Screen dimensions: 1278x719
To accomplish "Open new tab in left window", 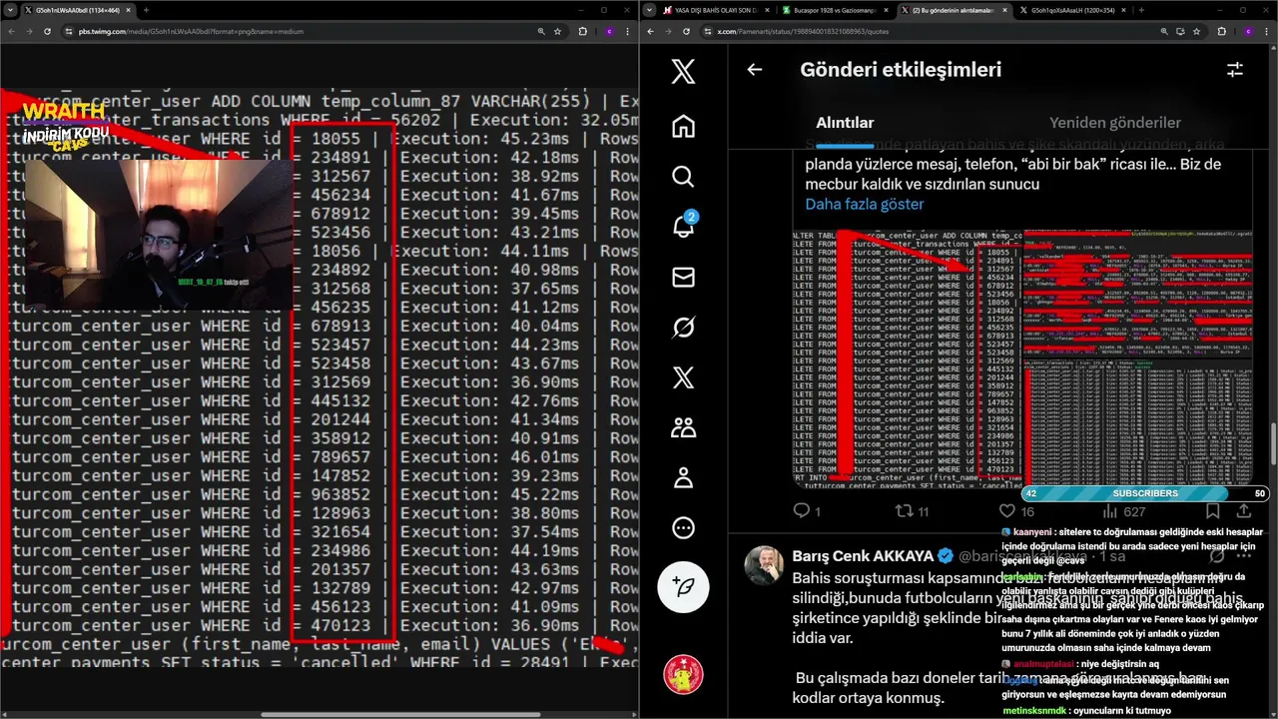I will tap(145, 10).
